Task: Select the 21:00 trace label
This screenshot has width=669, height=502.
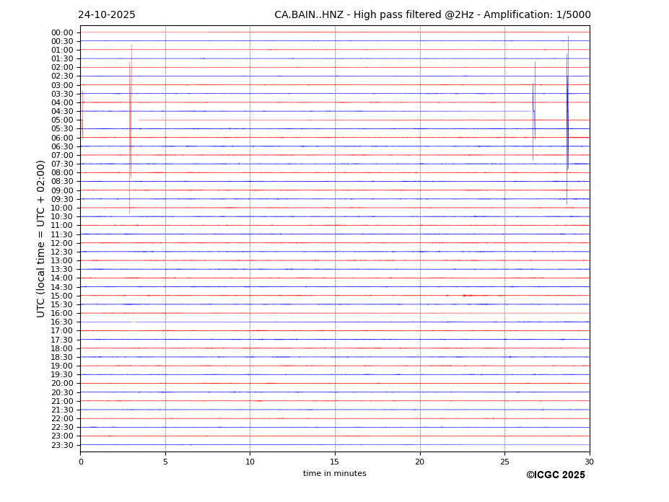Action: (62, 401)
